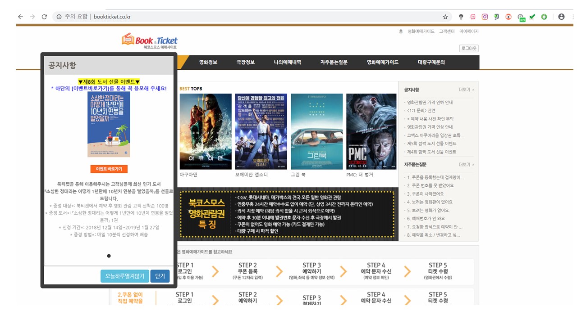
Task: Open notice 코엑스 아쿠아리움 입장권 초특
Action: pyautogui.click(x=435, y=135)
